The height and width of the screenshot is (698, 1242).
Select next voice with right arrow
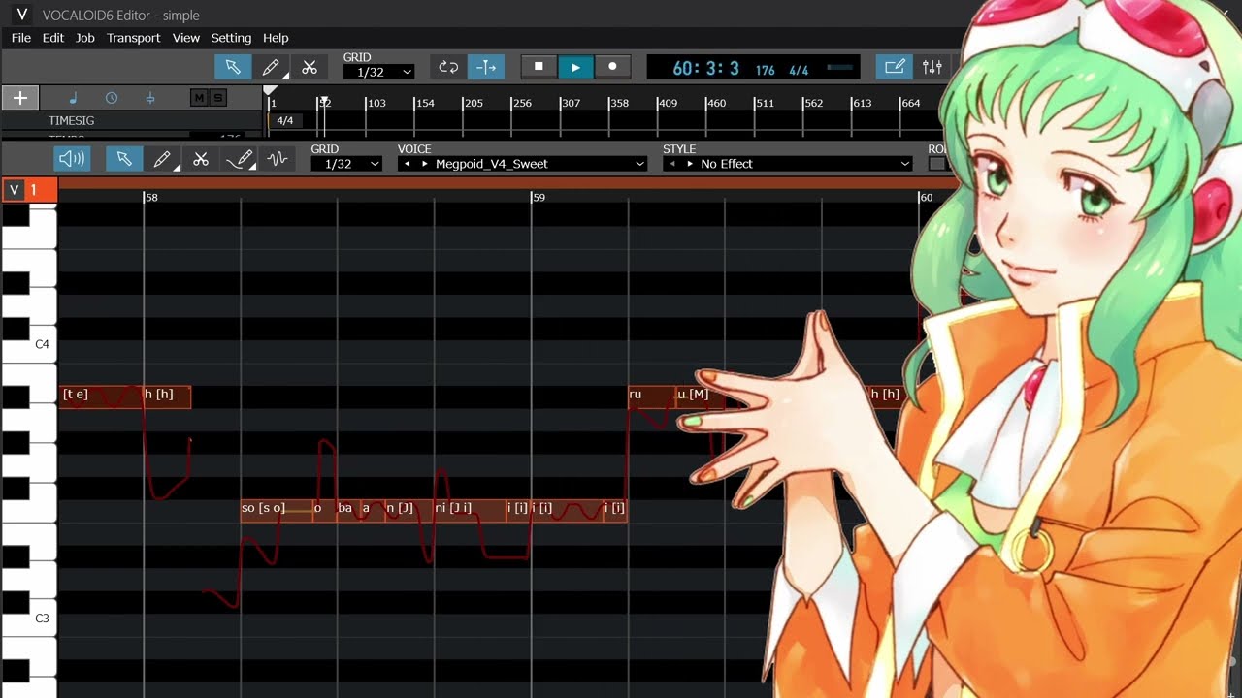424,164
